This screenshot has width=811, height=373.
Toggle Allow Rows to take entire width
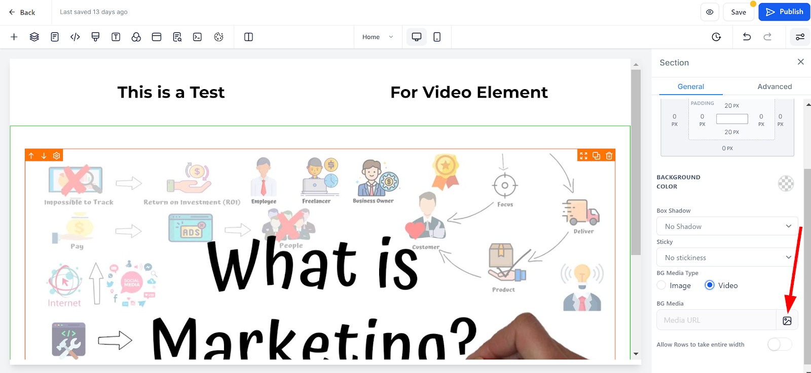[779, 345]
